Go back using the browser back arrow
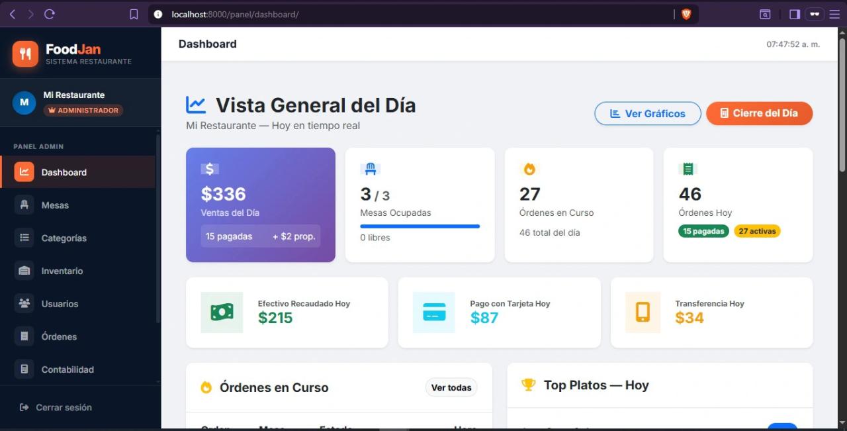 (x=12, y=14)
